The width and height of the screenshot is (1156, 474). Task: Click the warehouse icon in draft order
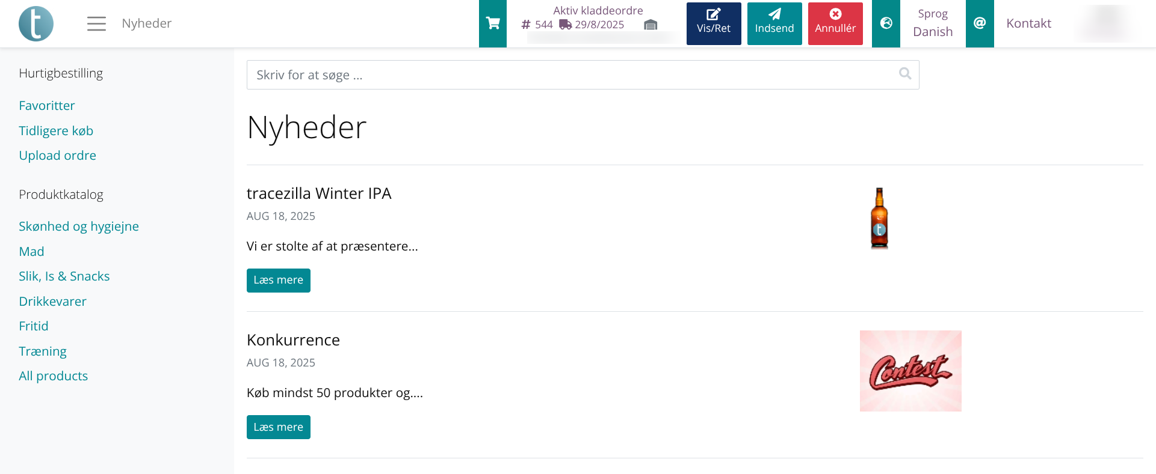tap(651, 25)
